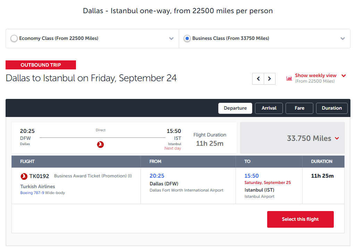This screenshot has height=252, width=356.
Task: Click Turkish Airlines logo beside TK0192
Action: [x=24, y=176]
